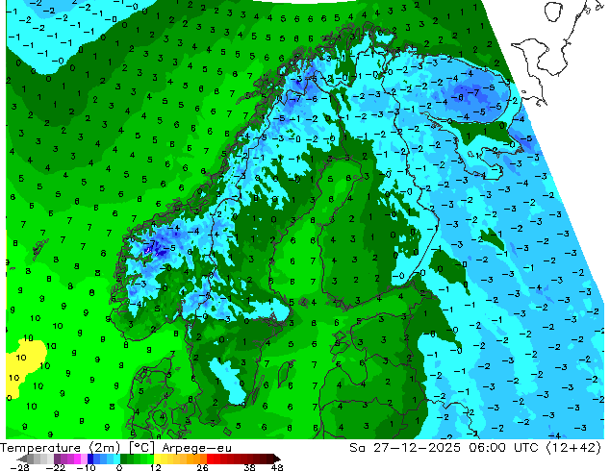Click the 48 label under the color scale
The image size is (610, 471).
pos(277,467)
